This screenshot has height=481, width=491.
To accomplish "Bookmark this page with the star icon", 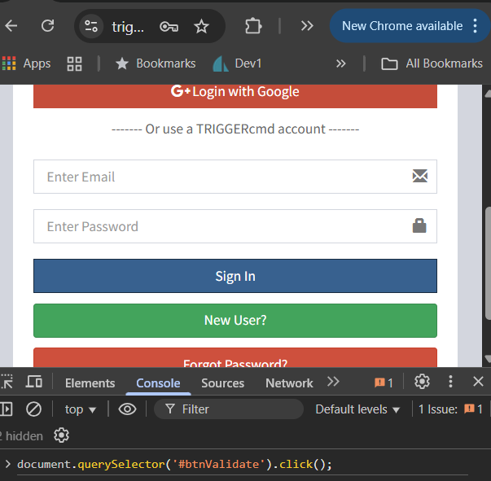I will pyautogui.click(x=201, y=26).
